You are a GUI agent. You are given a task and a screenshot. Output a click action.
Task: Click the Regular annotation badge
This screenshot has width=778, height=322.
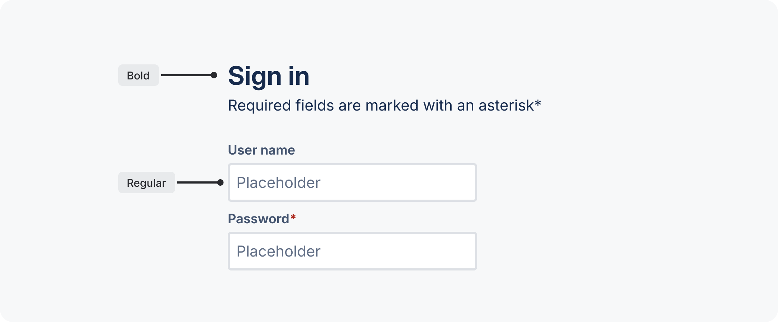click(147, 182)
